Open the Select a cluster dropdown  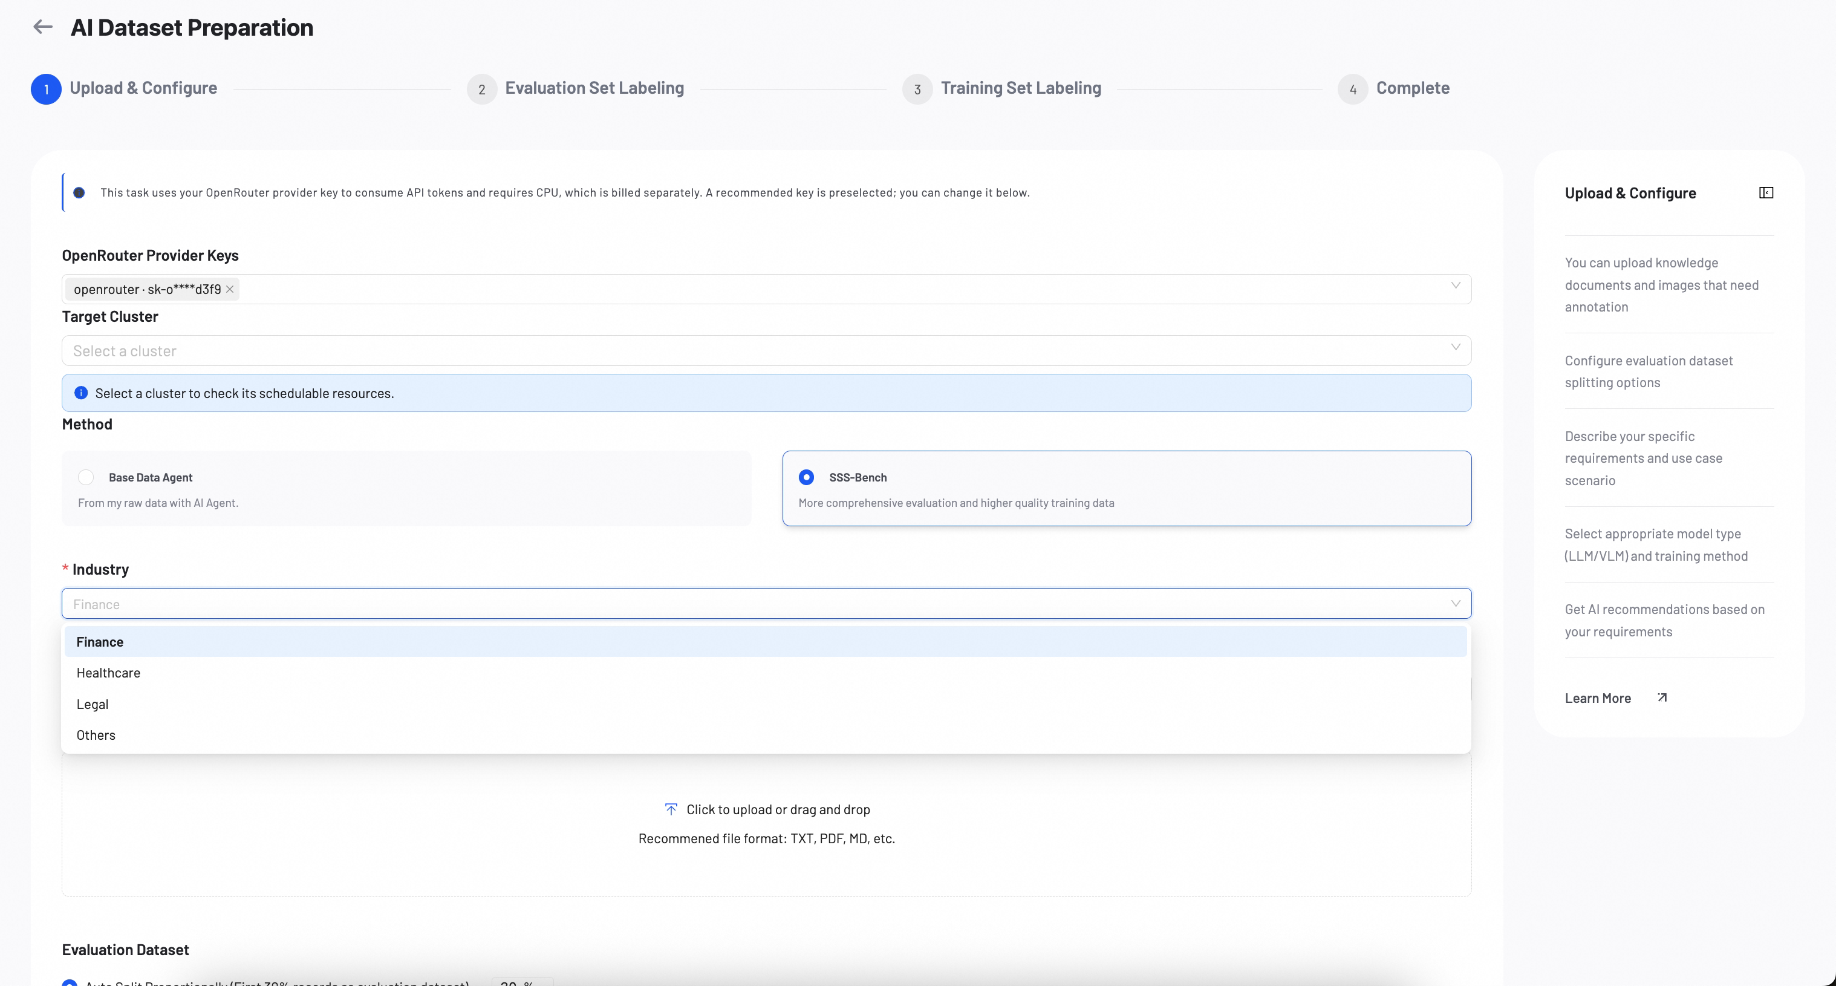click(766, 351)
